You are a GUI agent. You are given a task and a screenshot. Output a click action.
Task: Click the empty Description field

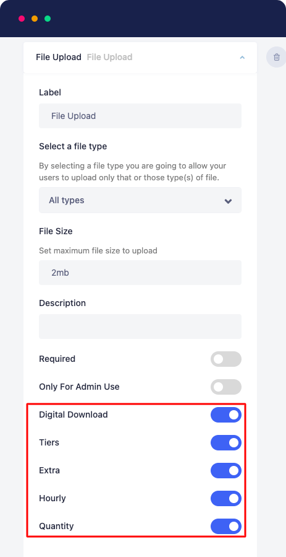(140, 327)
